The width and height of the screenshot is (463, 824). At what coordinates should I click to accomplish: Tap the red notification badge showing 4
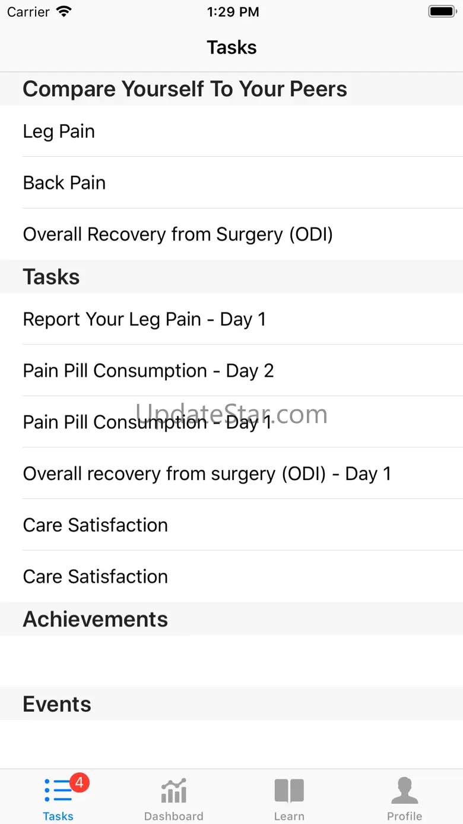click(79, 782)
